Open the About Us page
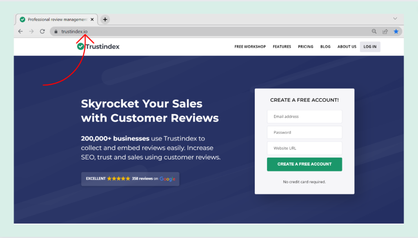This screenshot has width=418, height=238. point(347,47)
